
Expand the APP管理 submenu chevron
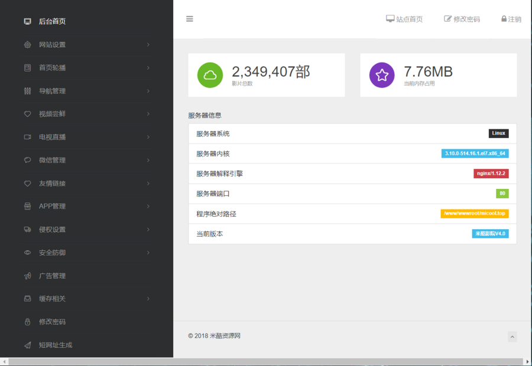point(148,206)
